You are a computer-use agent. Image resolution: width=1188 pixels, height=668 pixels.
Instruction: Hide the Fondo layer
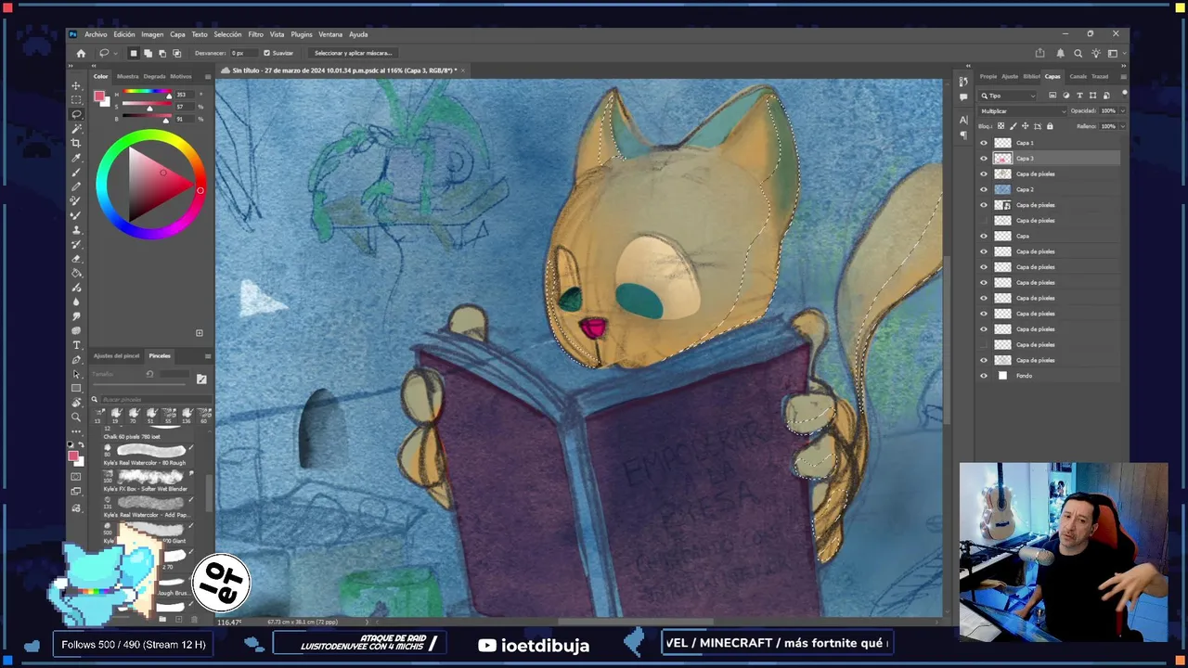click(x=984, y=376)
